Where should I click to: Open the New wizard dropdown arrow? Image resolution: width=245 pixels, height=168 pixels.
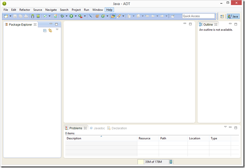[10, 16]
